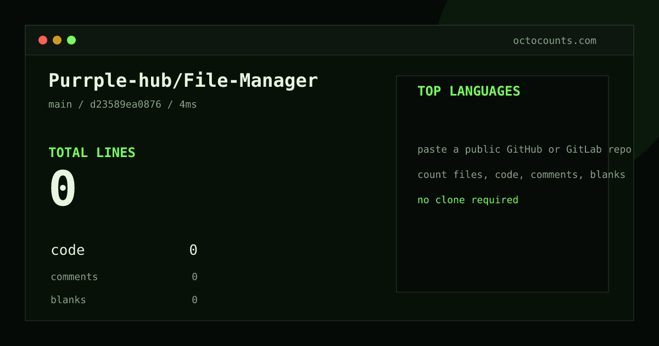Screen dimensions: 659x346
Task: Click the code count value 0
Action: tap(193, 250)
